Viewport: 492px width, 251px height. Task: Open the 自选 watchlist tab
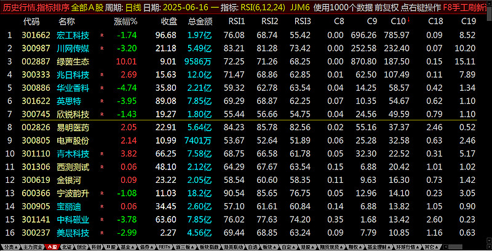point(253,247)
